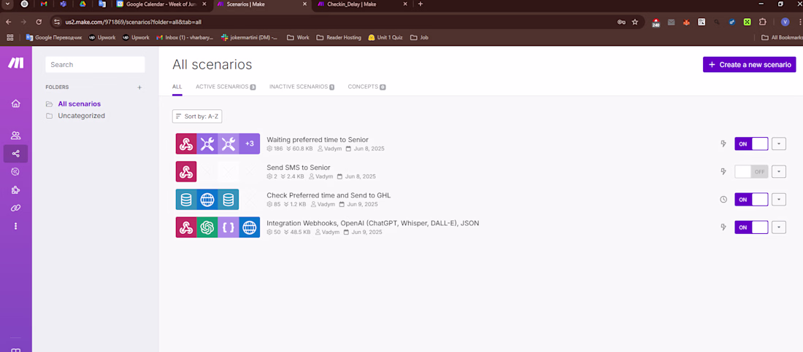
Task: Open the Gmail pinned browser tab
Action: tap(44, 4)
